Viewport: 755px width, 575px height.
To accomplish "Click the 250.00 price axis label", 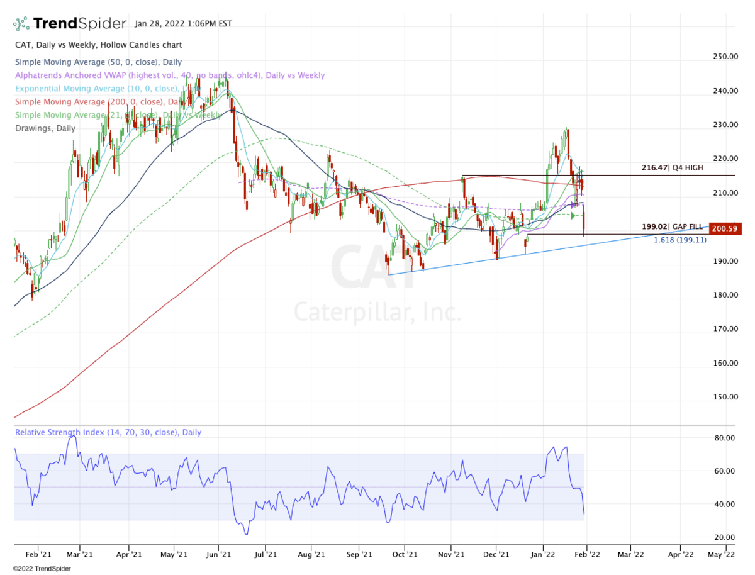I will coord(725,57).
